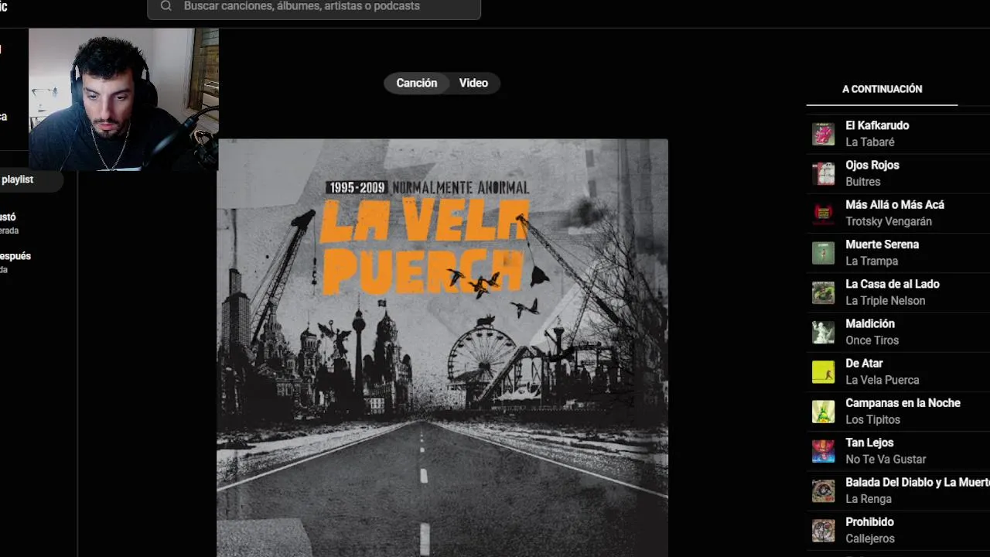Open artist Buitres
Viewport: 990px width, 557px height.
(863, 182)
